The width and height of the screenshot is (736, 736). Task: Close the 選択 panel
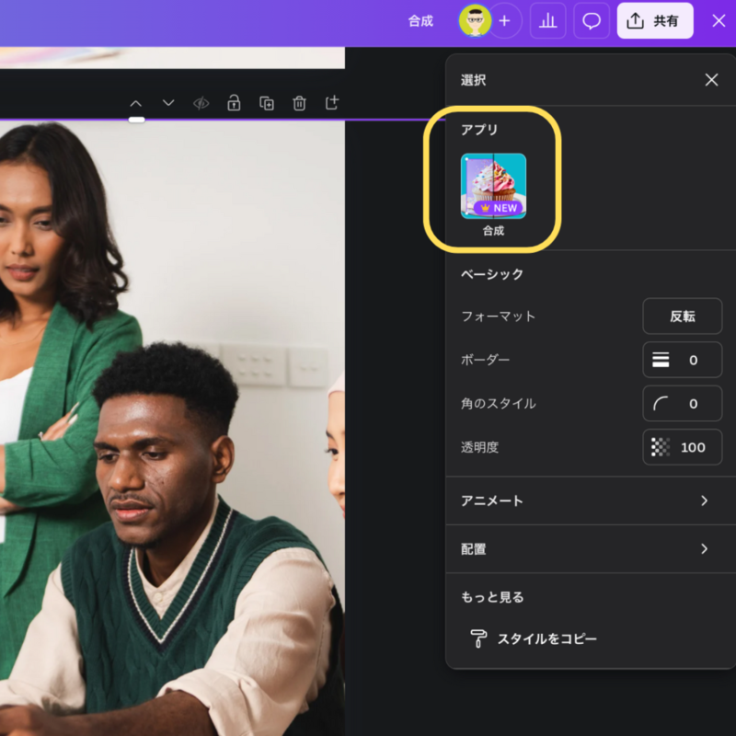click(x=711, y=80)
